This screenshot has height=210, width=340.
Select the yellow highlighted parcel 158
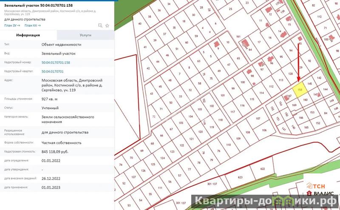pos(300,90)
